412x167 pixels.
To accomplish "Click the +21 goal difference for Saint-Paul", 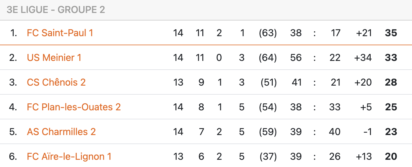I will click(364, 33).
